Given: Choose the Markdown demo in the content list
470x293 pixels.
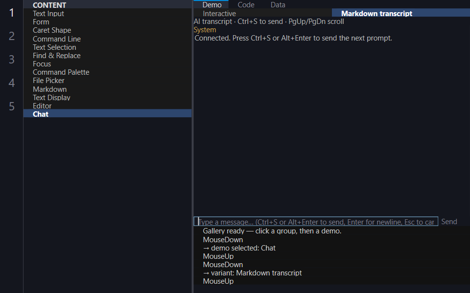Looking at the screenshot, I should click(107, 89).
